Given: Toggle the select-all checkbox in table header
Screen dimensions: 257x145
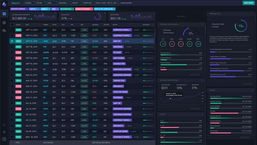Looking at the screenshot, I should [x=12, y=24].
